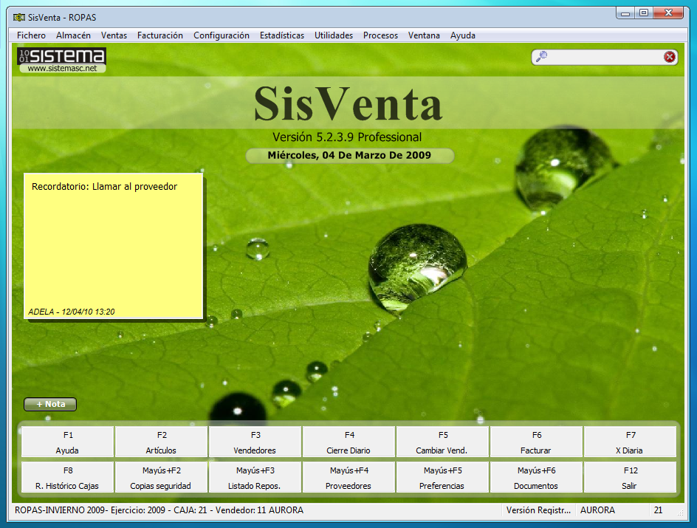This screenshot has width=697, height=528.
Task: Click the magnifier search icon
Action: pyautogui.click(x=541, y=57)
